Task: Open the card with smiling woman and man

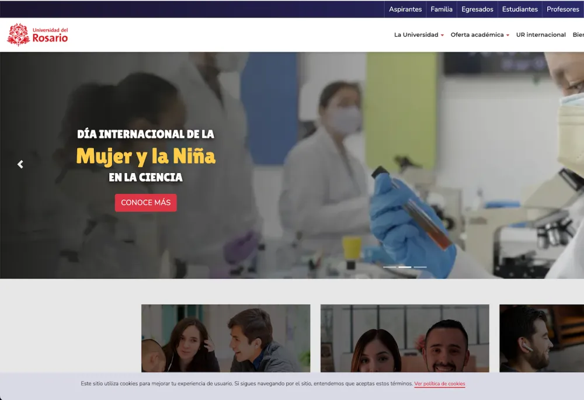Action: pyautogui.click(x=405, y=338)
